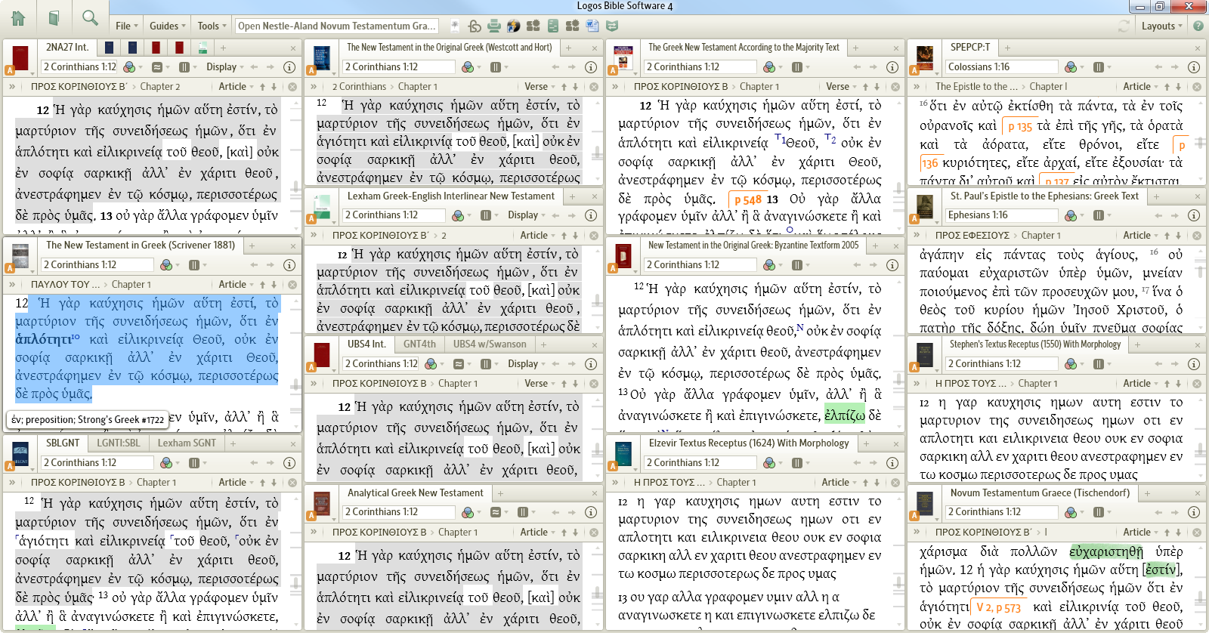The height and width of the screenshot is (633, 1209).
Task: Close the Scrivener 1881 panel
Action: click(x=293, y=245)
